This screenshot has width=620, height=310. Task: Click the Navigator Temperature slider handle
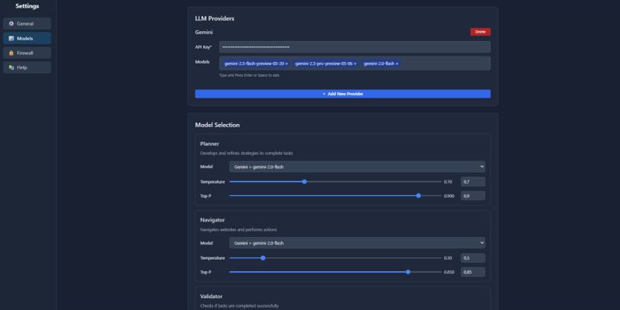(x=263, y=257)
